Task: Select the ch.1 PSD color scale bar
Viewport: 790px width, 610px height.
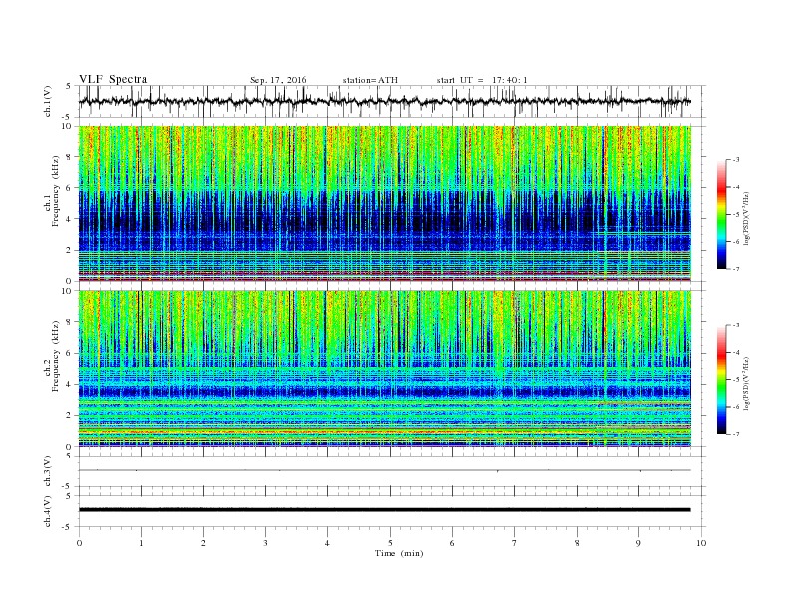Action: [722, 215]
